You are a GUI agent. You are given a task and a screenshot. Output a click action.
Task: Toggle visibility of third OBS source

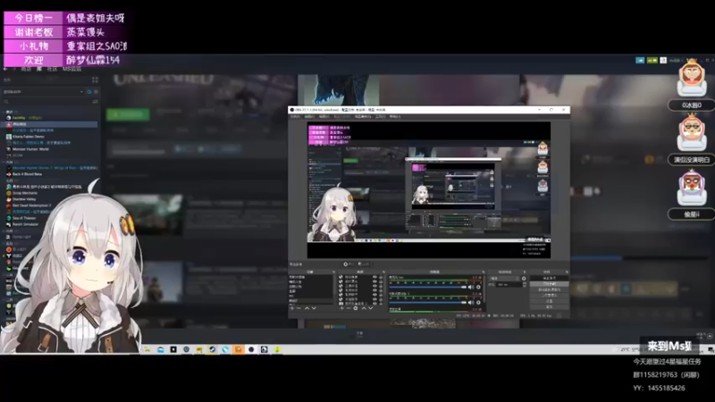click(x=374, y=286)
